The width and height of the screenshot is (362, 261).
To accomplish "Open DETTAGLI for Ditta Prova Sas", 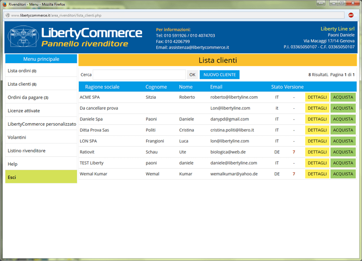I will [x=317, y=130].
